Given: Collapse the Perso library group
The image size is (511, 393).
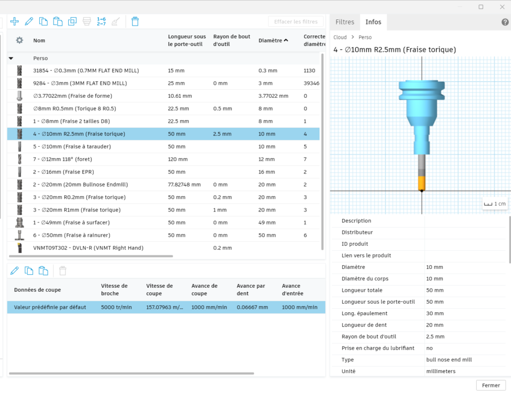Looking at the screenshot, I should [11, 58].
